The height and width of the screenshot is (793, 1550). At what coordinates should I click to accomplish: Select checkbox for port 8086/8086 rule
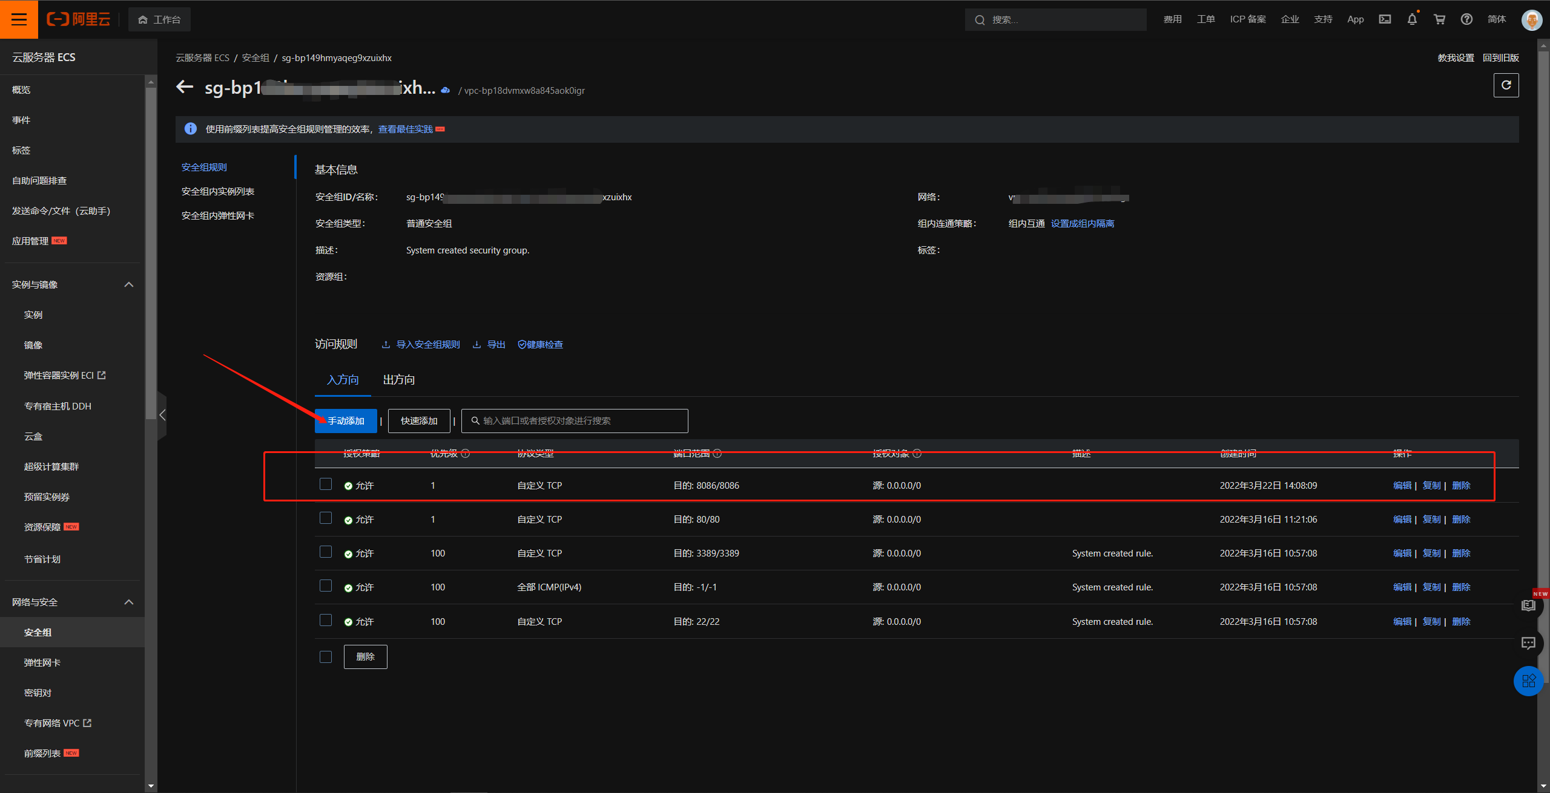(326, 484)
